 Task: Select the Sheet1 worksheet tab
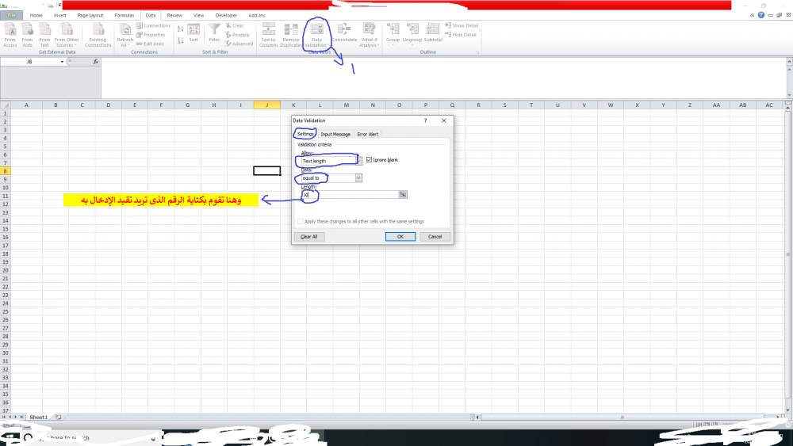[38, 417]
